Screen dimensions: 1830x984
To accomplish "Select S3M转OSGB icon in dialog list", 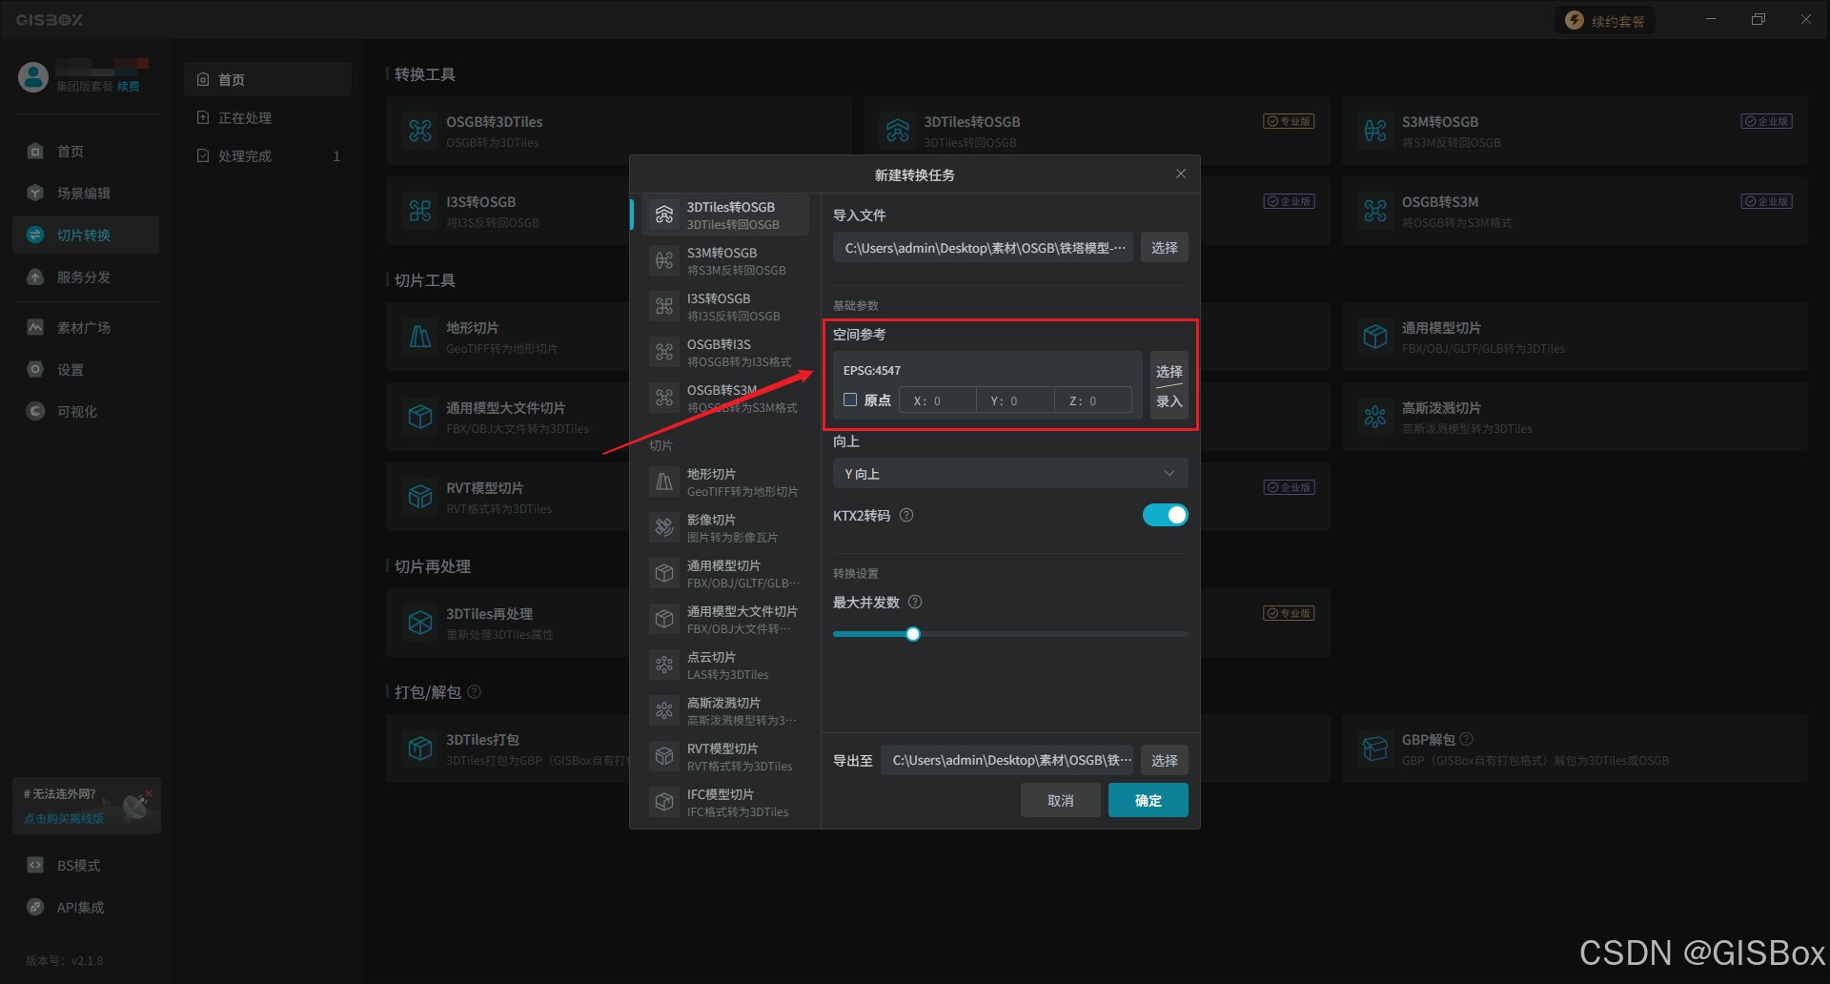I will 664,260.
